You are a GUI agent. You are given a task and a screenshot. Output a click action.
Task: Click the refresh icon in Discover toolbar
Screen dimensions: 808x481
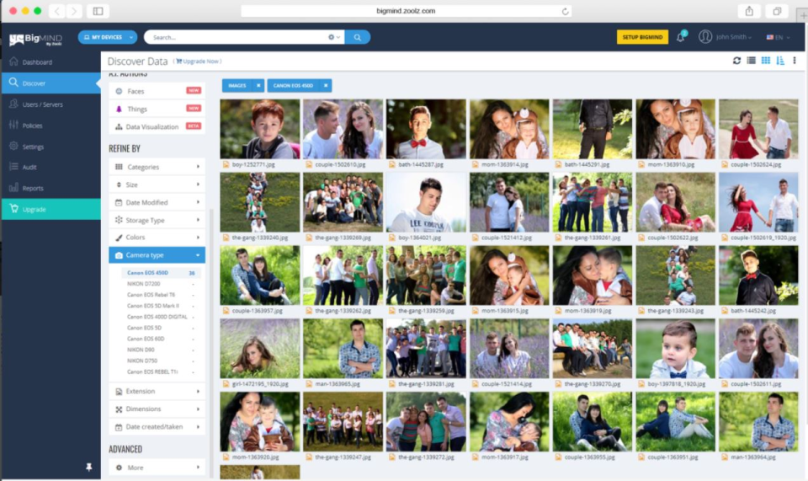736,61
